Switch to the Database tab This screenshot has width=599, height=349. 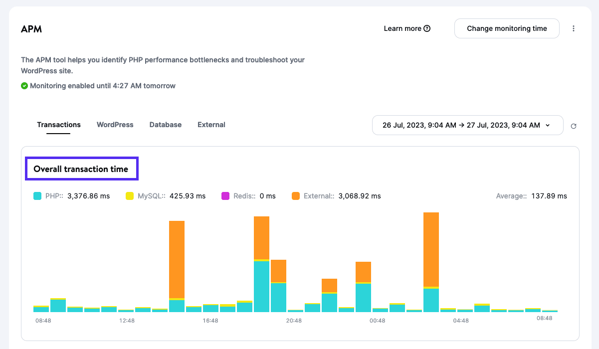(165, 125)
